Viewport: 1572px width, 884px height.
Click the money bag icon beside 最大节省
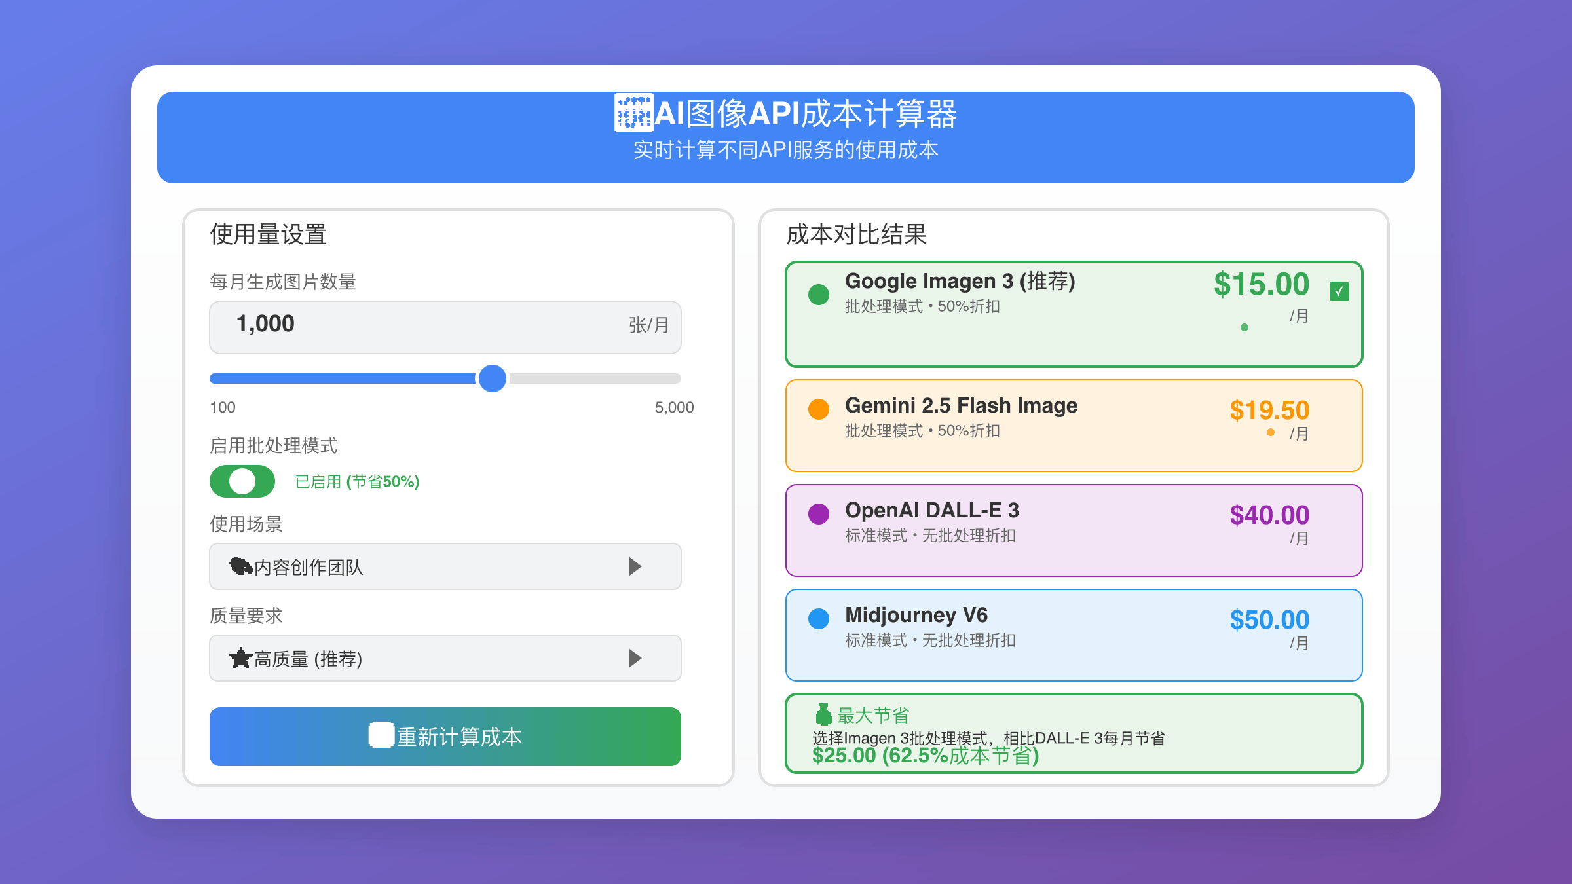click(x=823, y=714)
